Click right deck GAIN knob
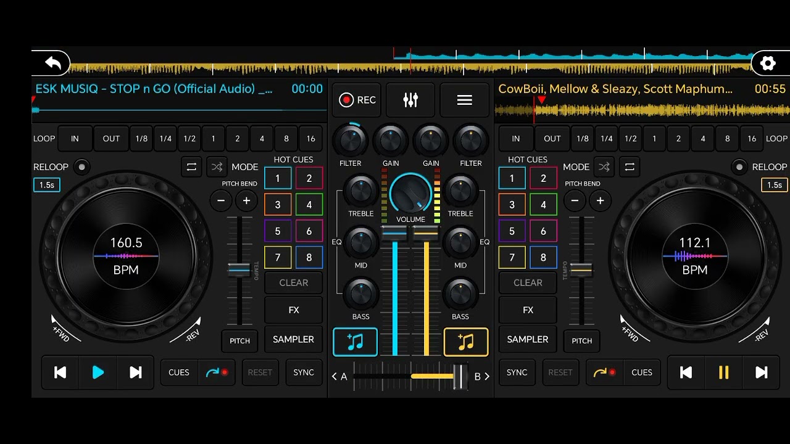 pos(431,141)
